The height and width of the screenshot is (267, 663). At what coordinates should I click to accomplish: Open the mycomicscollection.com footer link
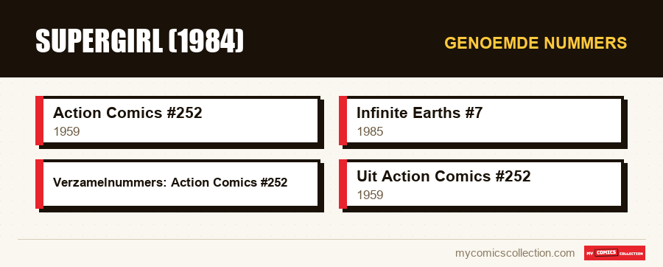[515, 253]
